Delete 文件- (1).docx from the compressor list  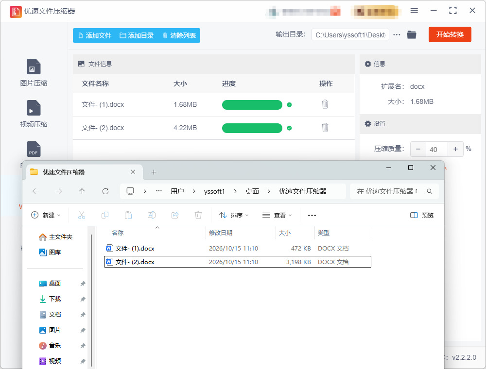(x=325, y=104)
